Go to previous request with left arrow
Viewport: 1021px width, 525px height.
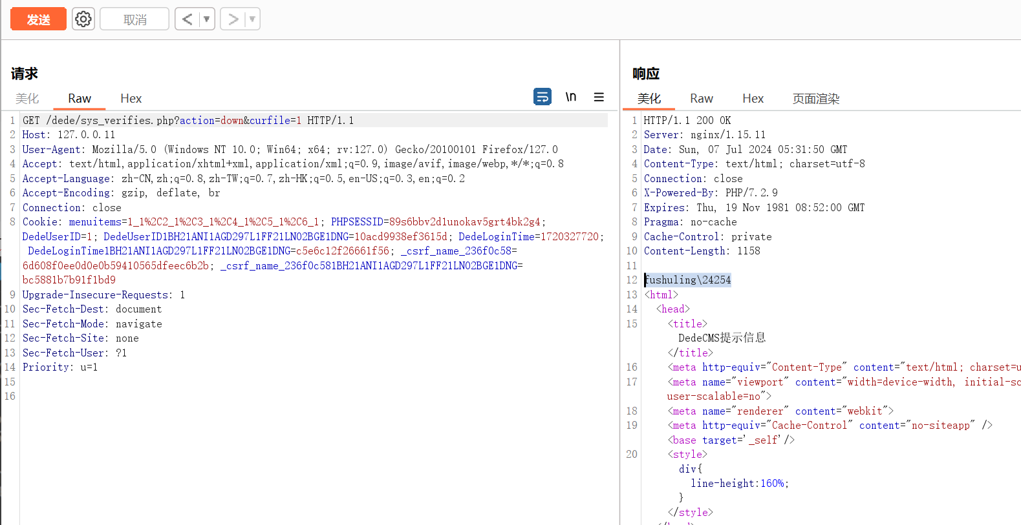[x=187, y=19]
